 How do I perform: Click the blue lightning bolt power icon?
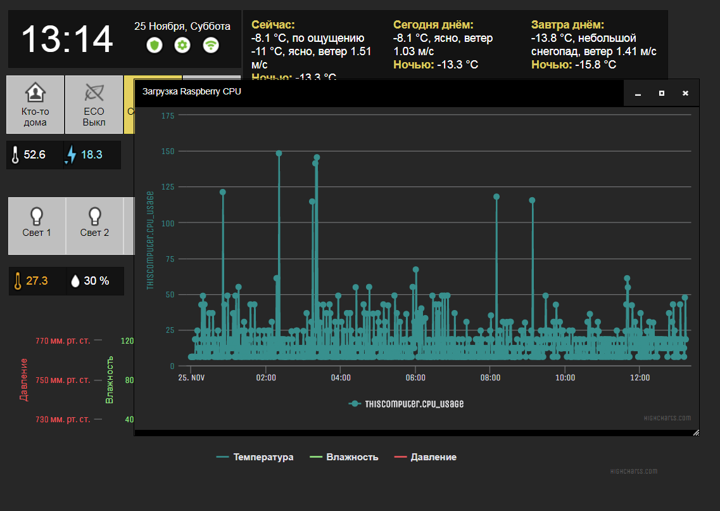click(x=72, y=155)
